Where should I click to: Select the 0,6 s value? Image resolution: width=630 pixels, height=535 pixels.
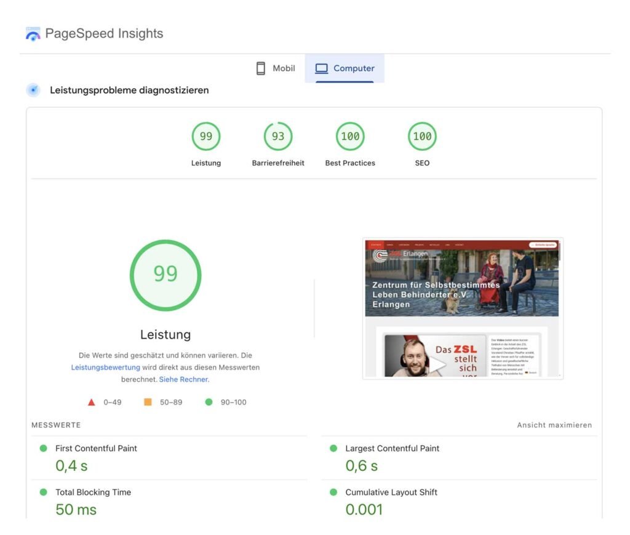click(362, 466)
